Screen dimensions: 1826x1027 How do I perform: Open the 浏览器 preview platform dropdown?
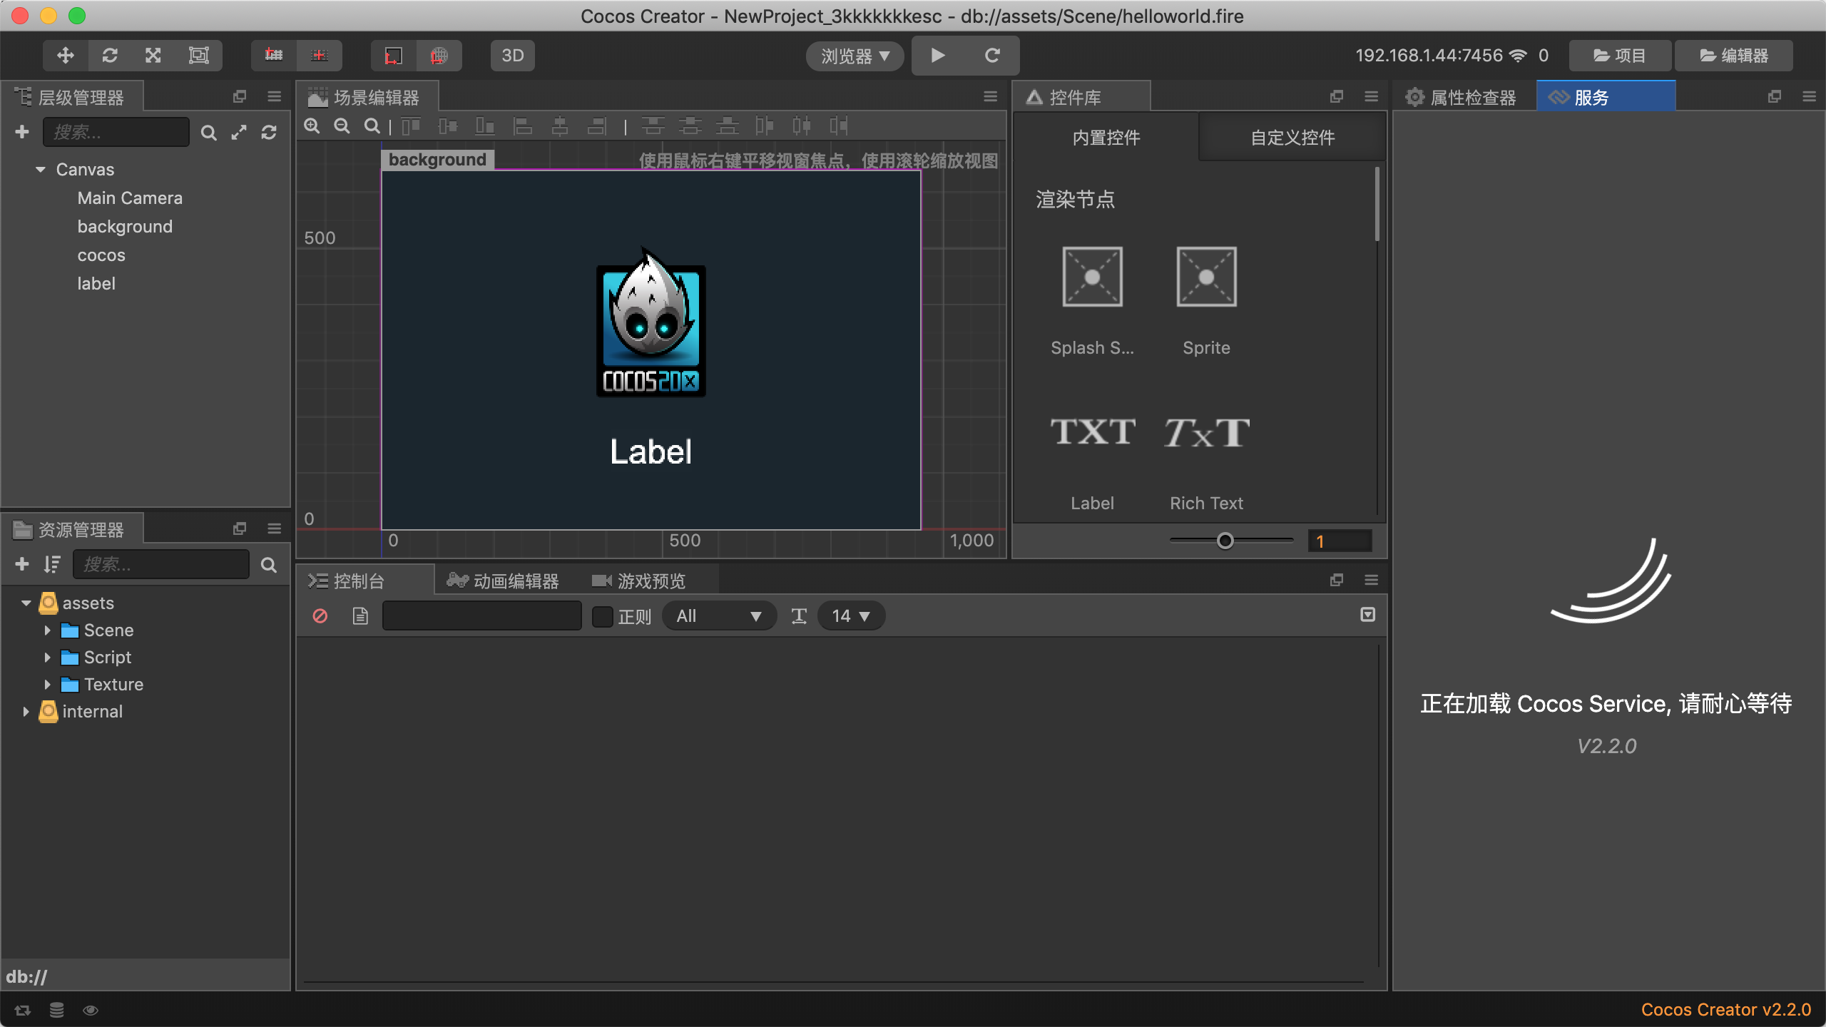[855, 56]
